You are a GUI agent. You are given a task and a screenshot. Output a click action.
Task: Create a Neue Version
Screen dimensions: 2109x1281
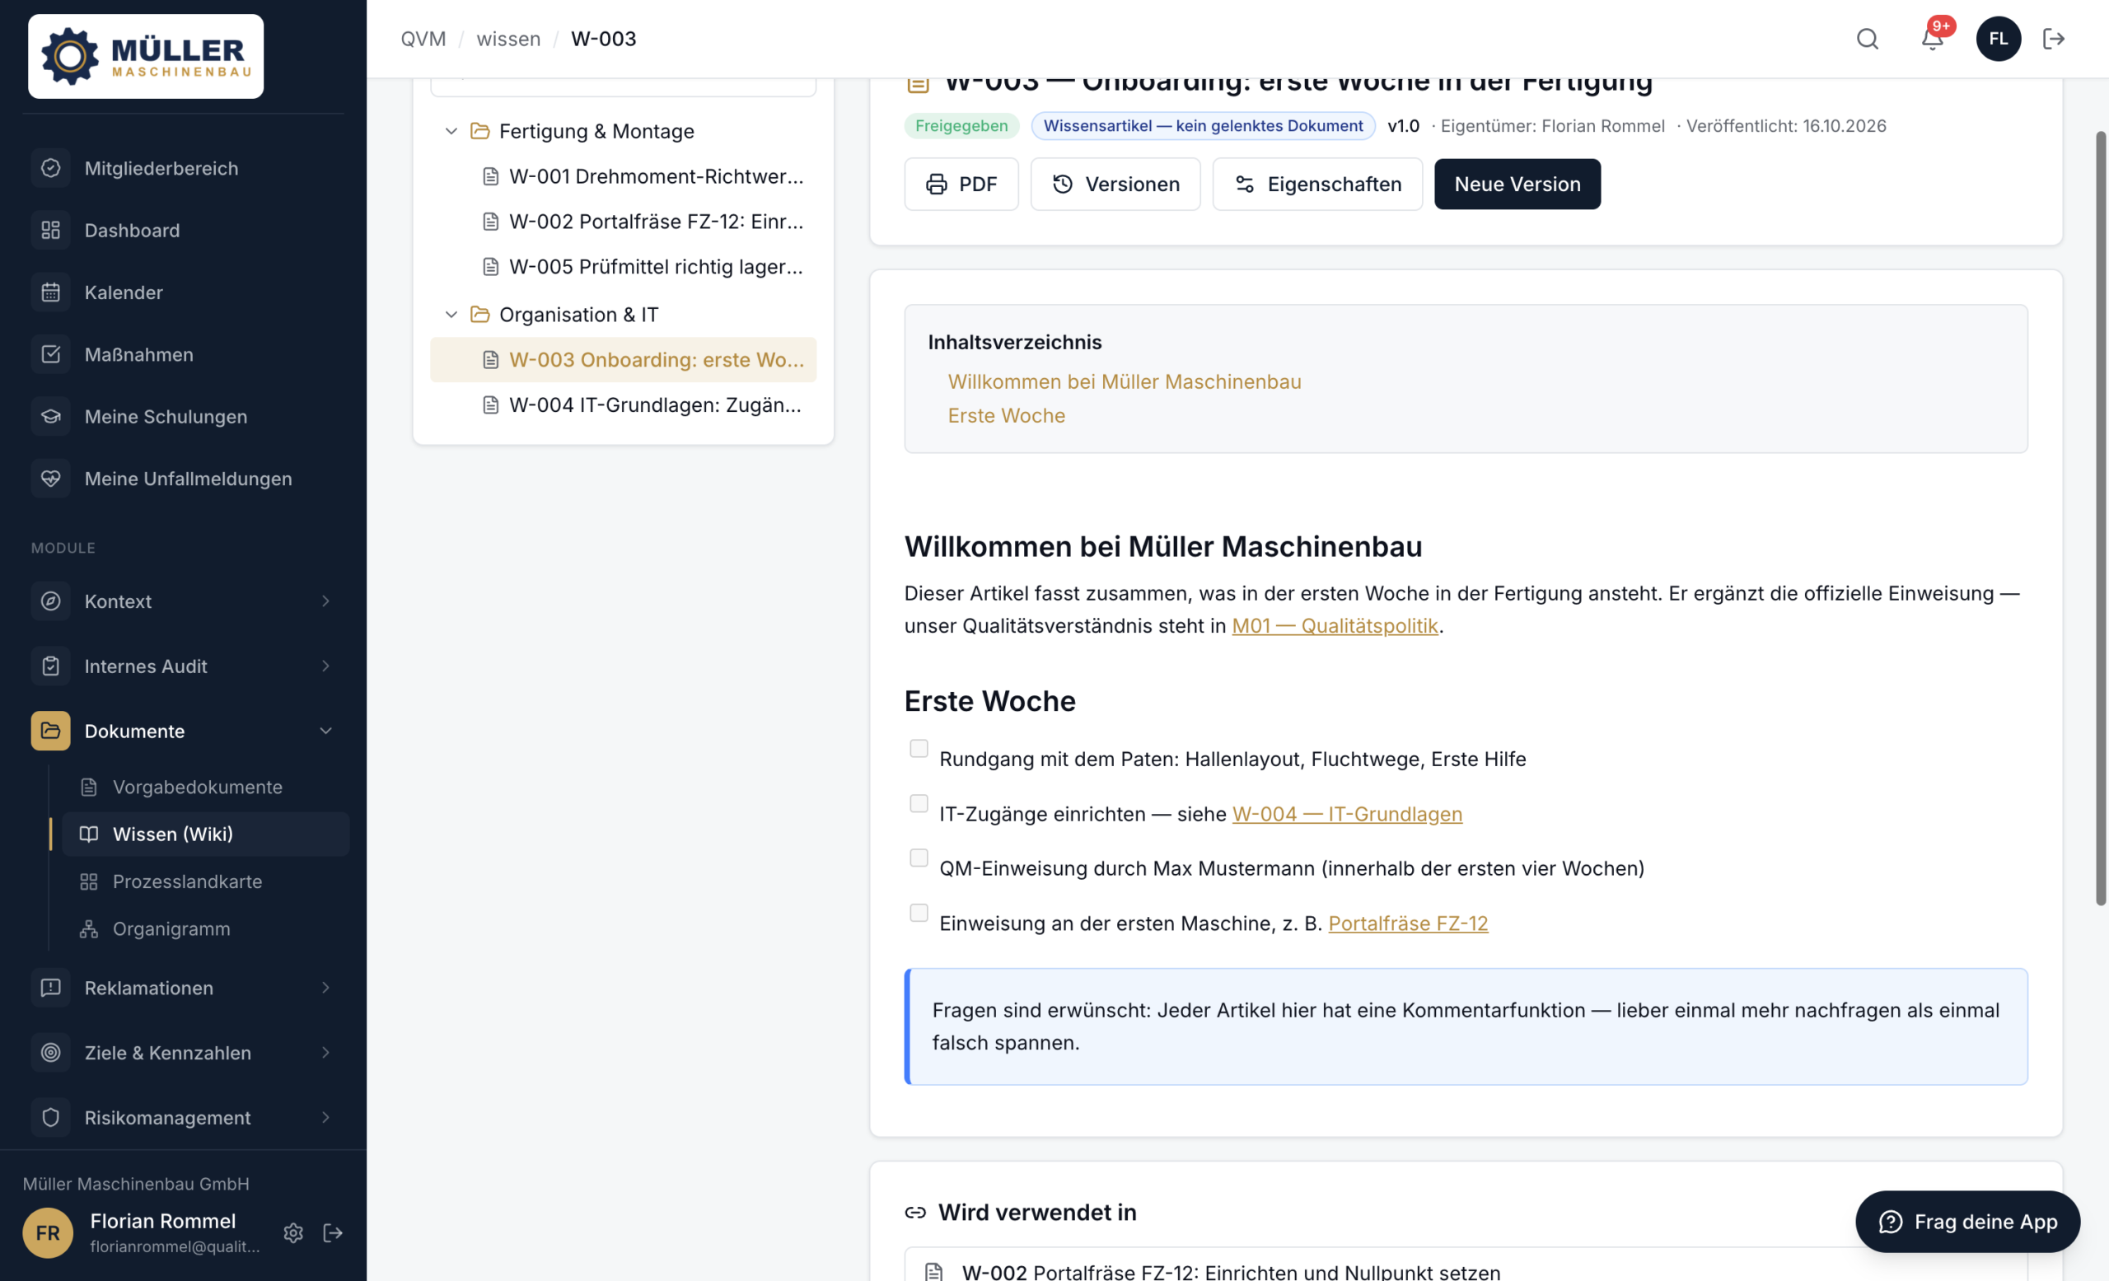click(1517, 184)
